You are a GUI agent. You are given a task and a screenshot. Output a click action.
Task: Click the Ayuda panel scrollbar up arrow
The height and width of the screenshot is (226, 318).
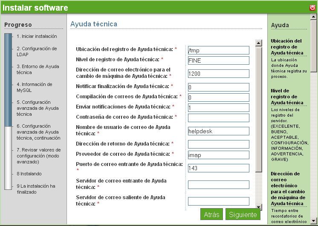pos(314,17)
